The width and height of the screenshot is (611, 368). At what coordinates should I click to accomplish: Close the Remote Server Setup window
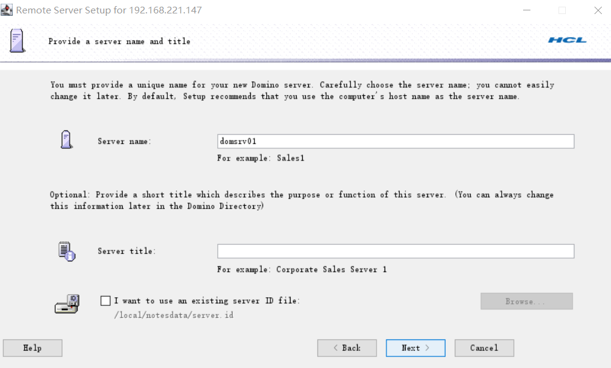[598, 10]
